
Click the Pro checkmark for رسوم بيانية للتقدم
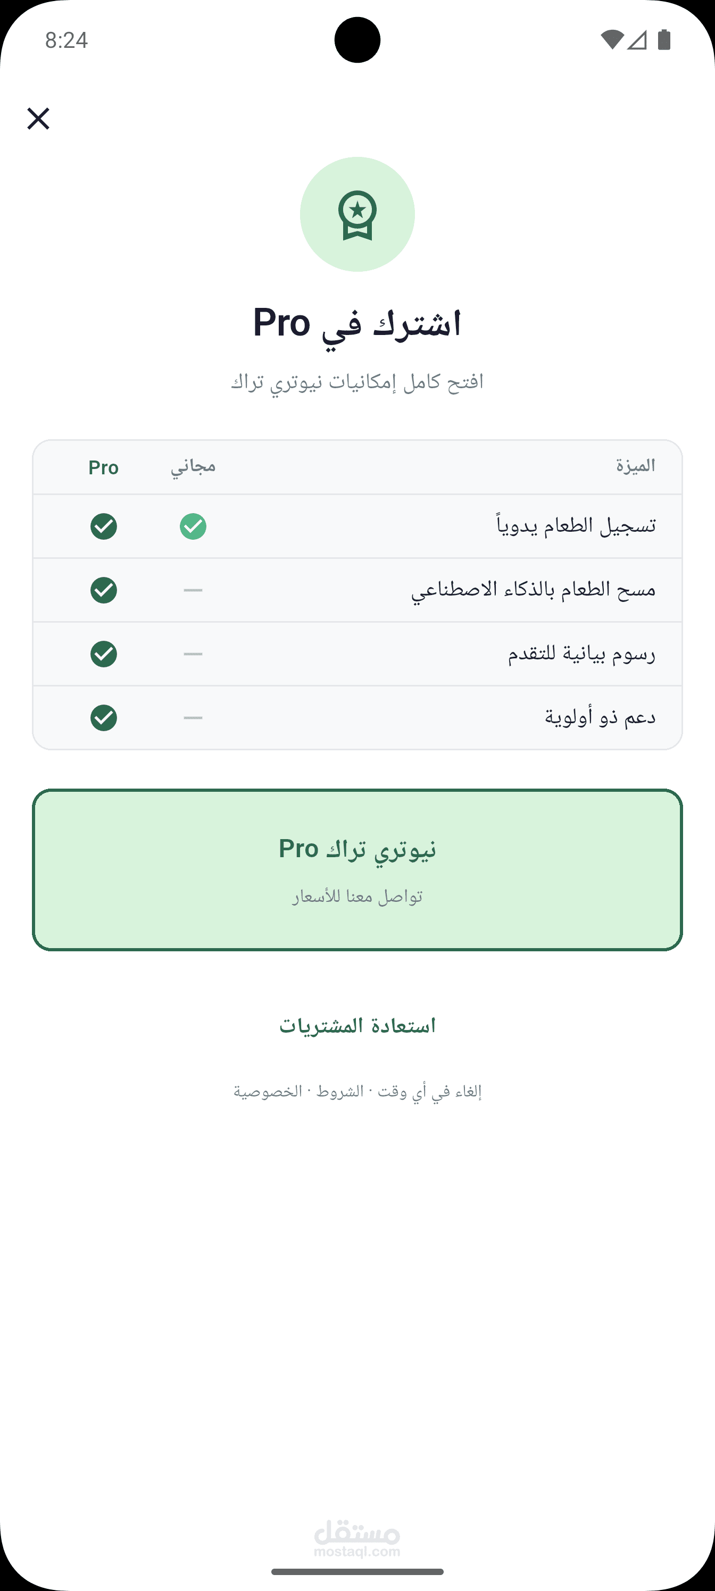click(103, 654)
